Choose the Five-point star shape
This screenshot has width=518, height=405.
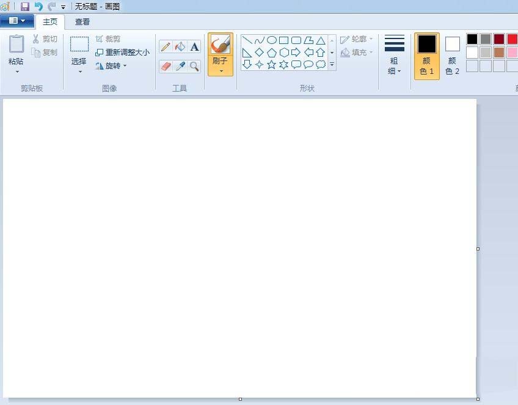[272, 64]
